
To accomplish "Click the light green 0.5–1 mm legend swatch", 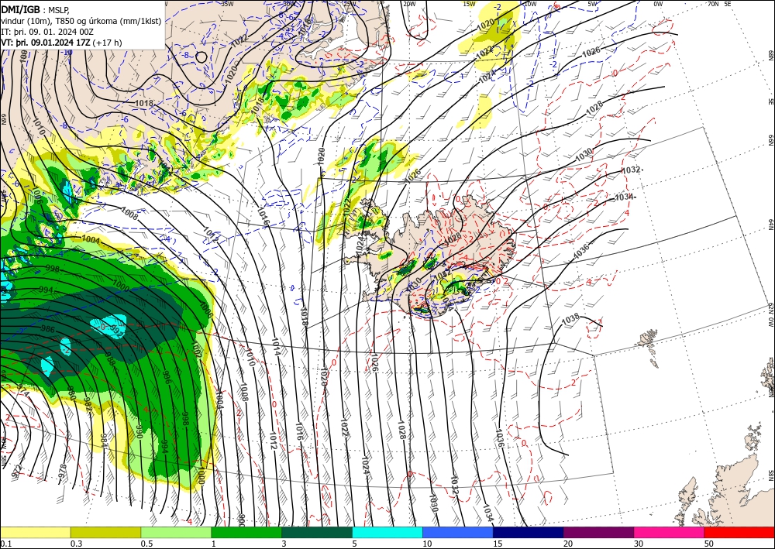I will coord(176,532).
